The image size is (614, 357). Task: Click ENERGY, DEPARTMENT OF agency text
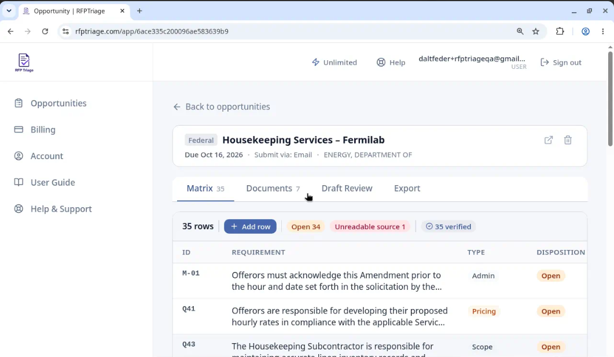pos(367,154)
